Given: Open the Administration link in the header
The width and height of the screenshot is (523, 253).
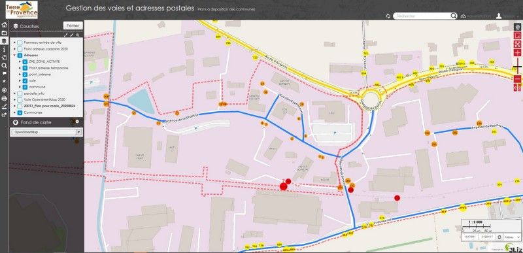Looking at the screenshot, I should [477, 16].
